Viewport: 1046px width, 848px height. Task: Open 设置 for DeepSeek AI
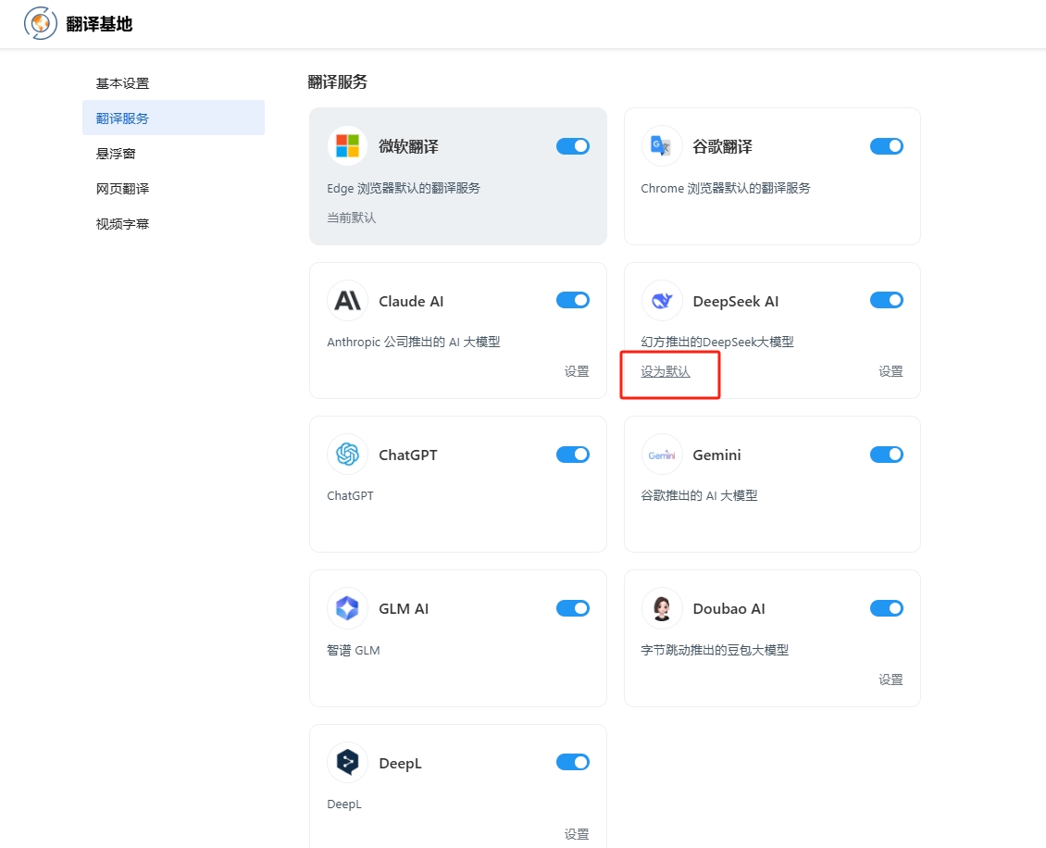[890, 371]
